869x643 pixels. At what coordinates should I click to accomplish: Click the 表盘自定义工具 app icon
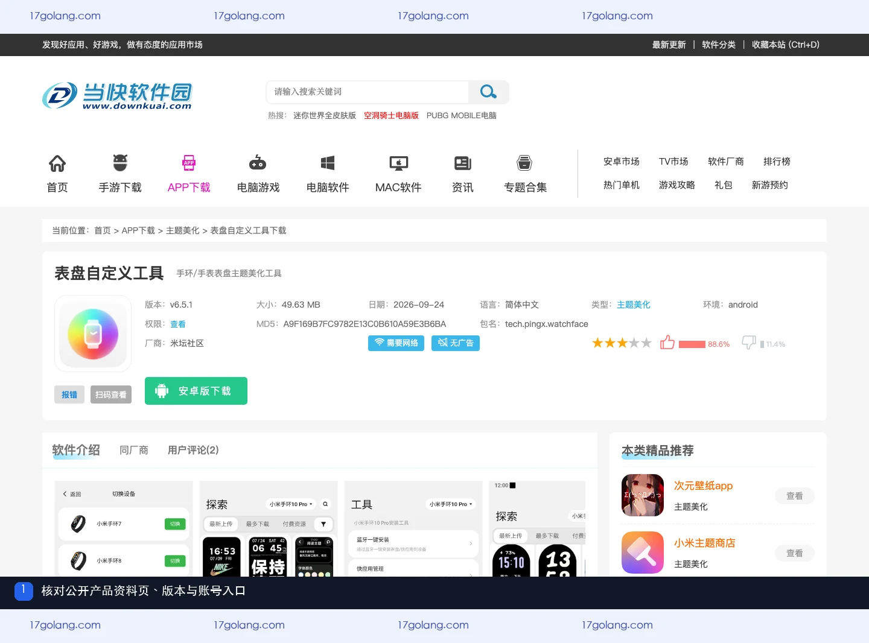coord(93,334)
